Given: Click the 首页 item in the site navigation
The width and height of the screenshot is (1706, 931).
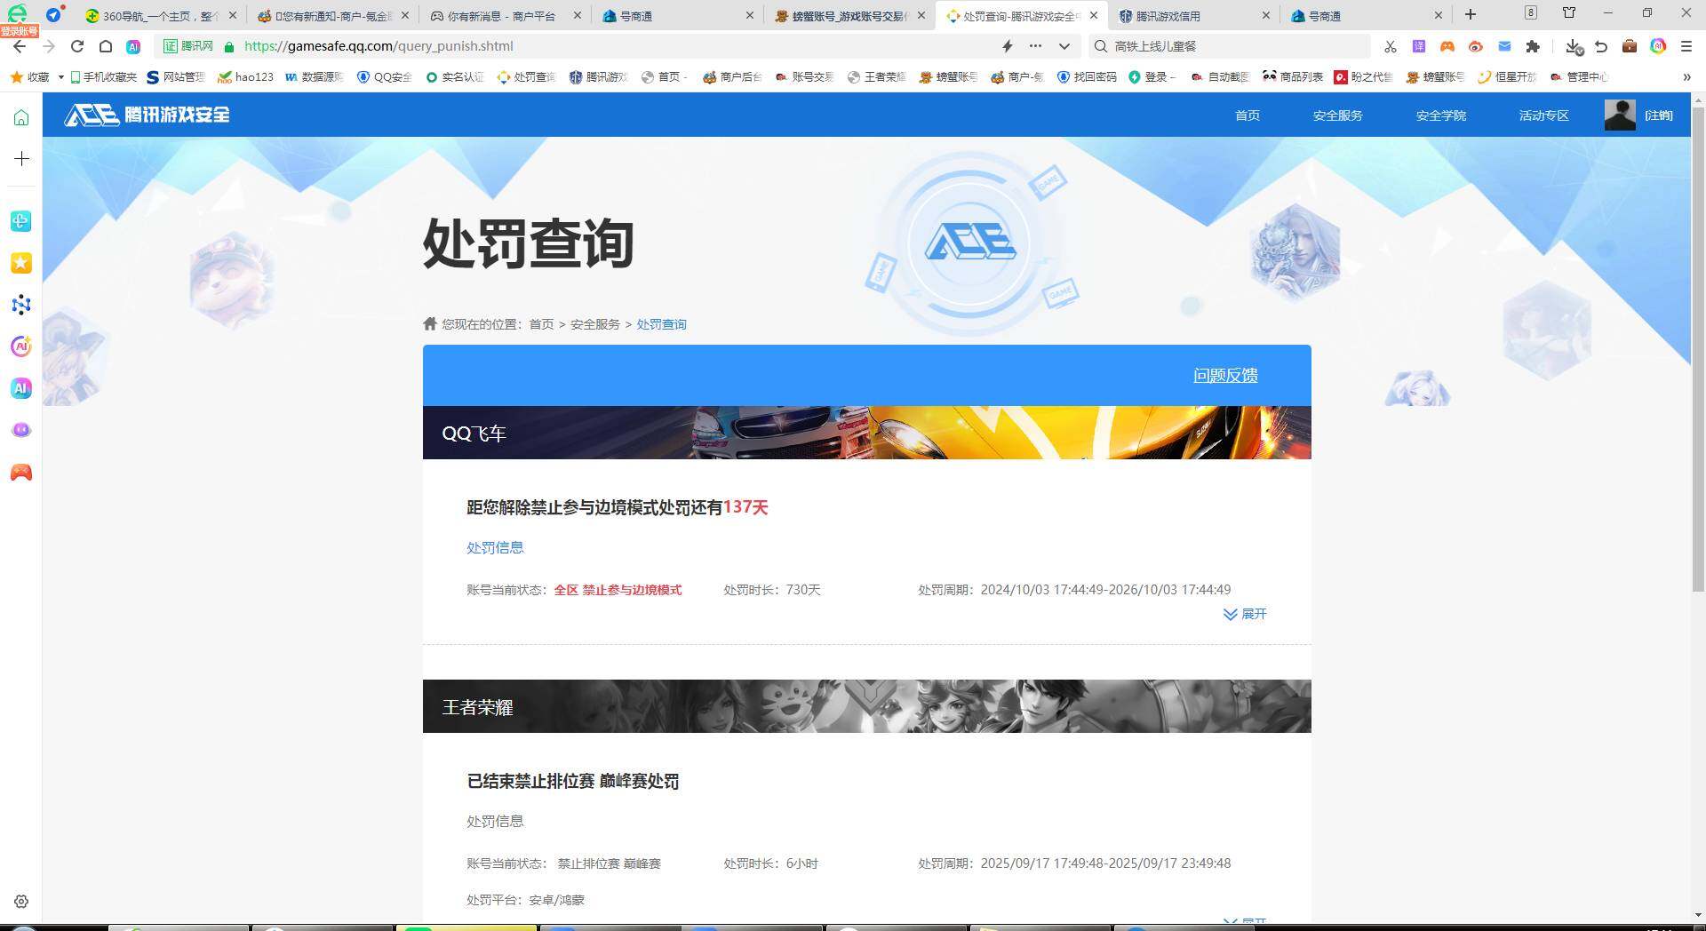Looking at the screenshot, I should coord(1248,115).
